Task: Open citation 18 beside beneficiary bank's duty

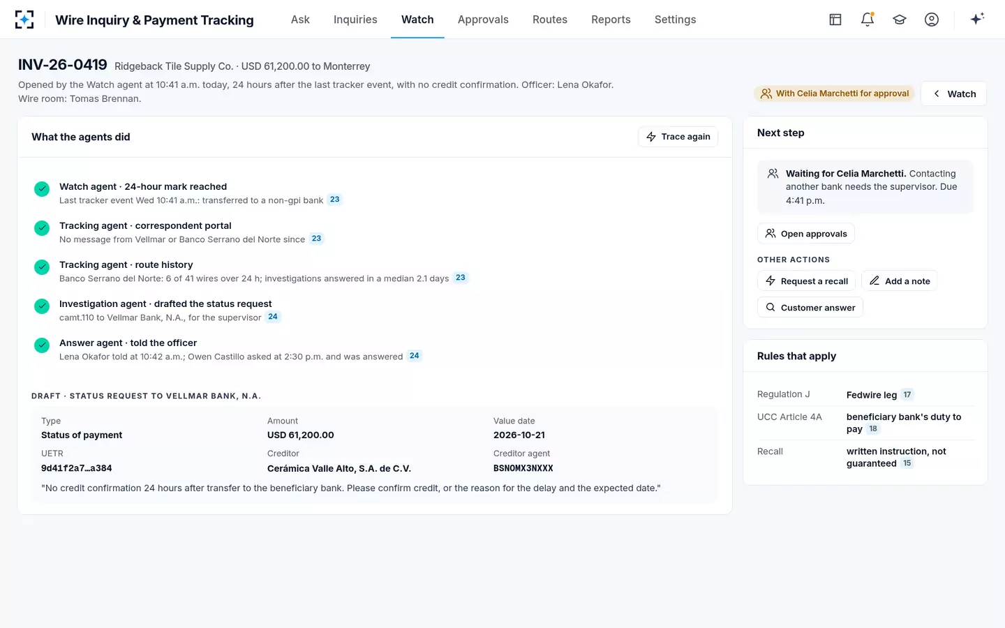Action: [873, 429]
